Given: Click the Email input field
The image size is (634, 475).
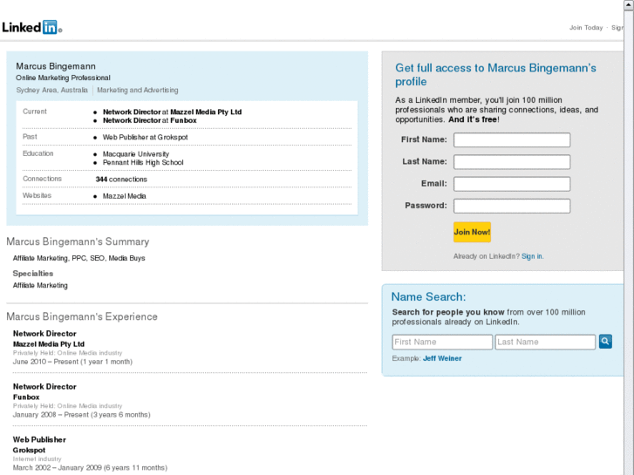Looking at the screenshot, I should [512, 184].
